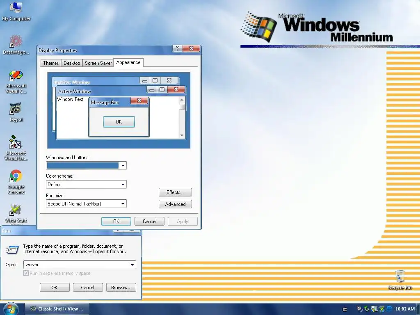Click the Advanced button

pos(175,204)
